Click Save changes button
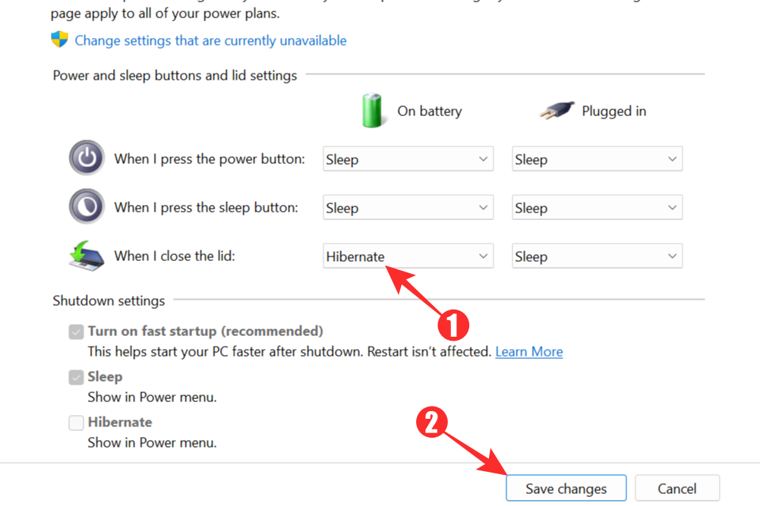The height and width of the screenshot is (506, 760). (x=566, y=489)
